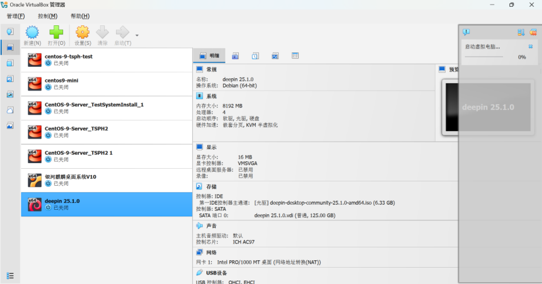Screen dimensions: 542x284
Task: Open the 控制(M) menu
Action: click(x=48, y=16)
